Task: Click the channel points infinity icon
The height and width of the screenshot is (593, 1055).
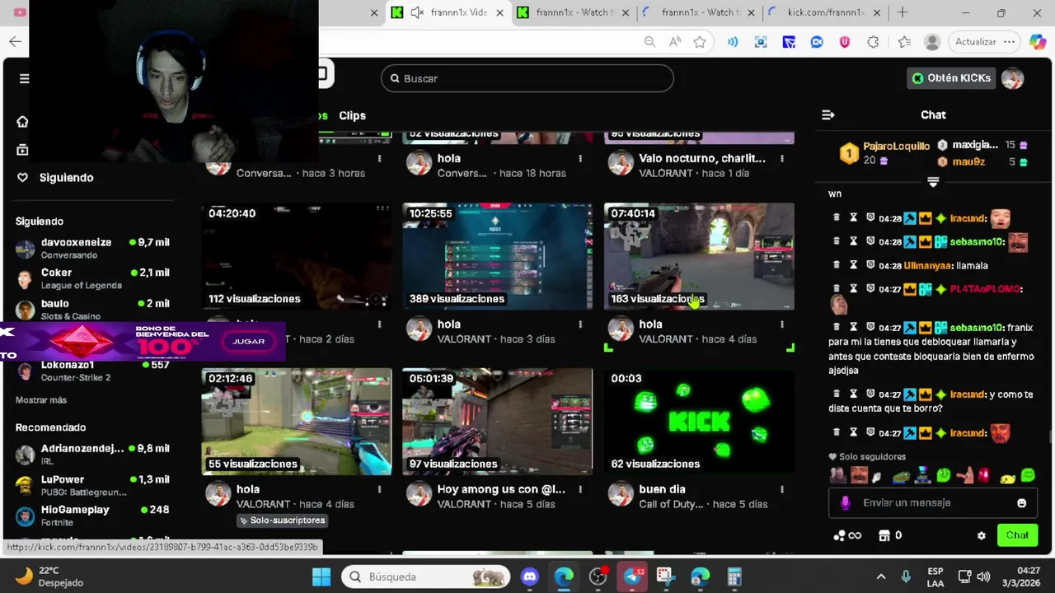Action: [x=847, y=535]
